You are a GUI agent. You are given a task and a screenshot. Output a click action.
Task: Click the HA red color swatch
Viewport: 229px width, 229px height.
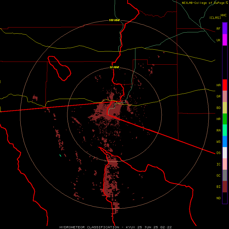click(225, 85)
